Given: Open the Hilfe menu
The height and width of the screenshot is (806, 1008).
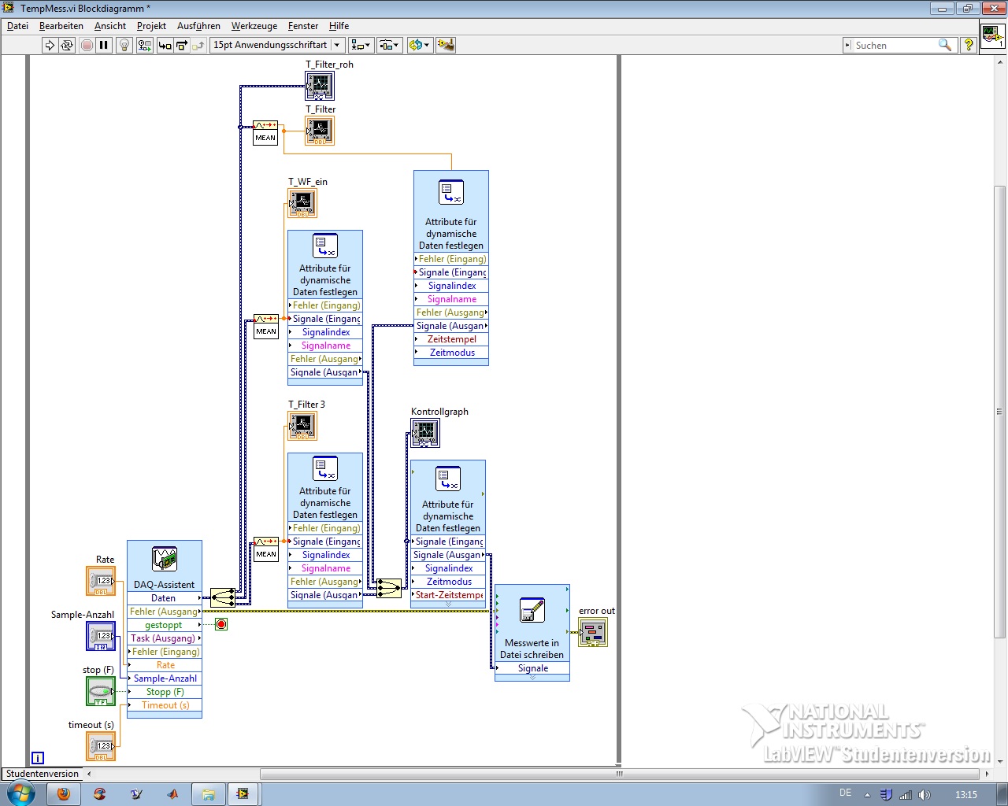Looking at the screenshot, I should click(339, 26).
